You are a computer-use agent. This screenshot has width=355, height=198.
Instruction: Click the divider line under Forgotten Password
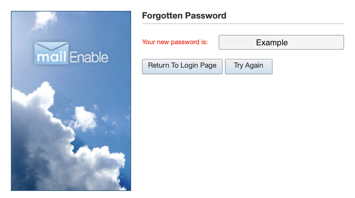coord(243,24)
